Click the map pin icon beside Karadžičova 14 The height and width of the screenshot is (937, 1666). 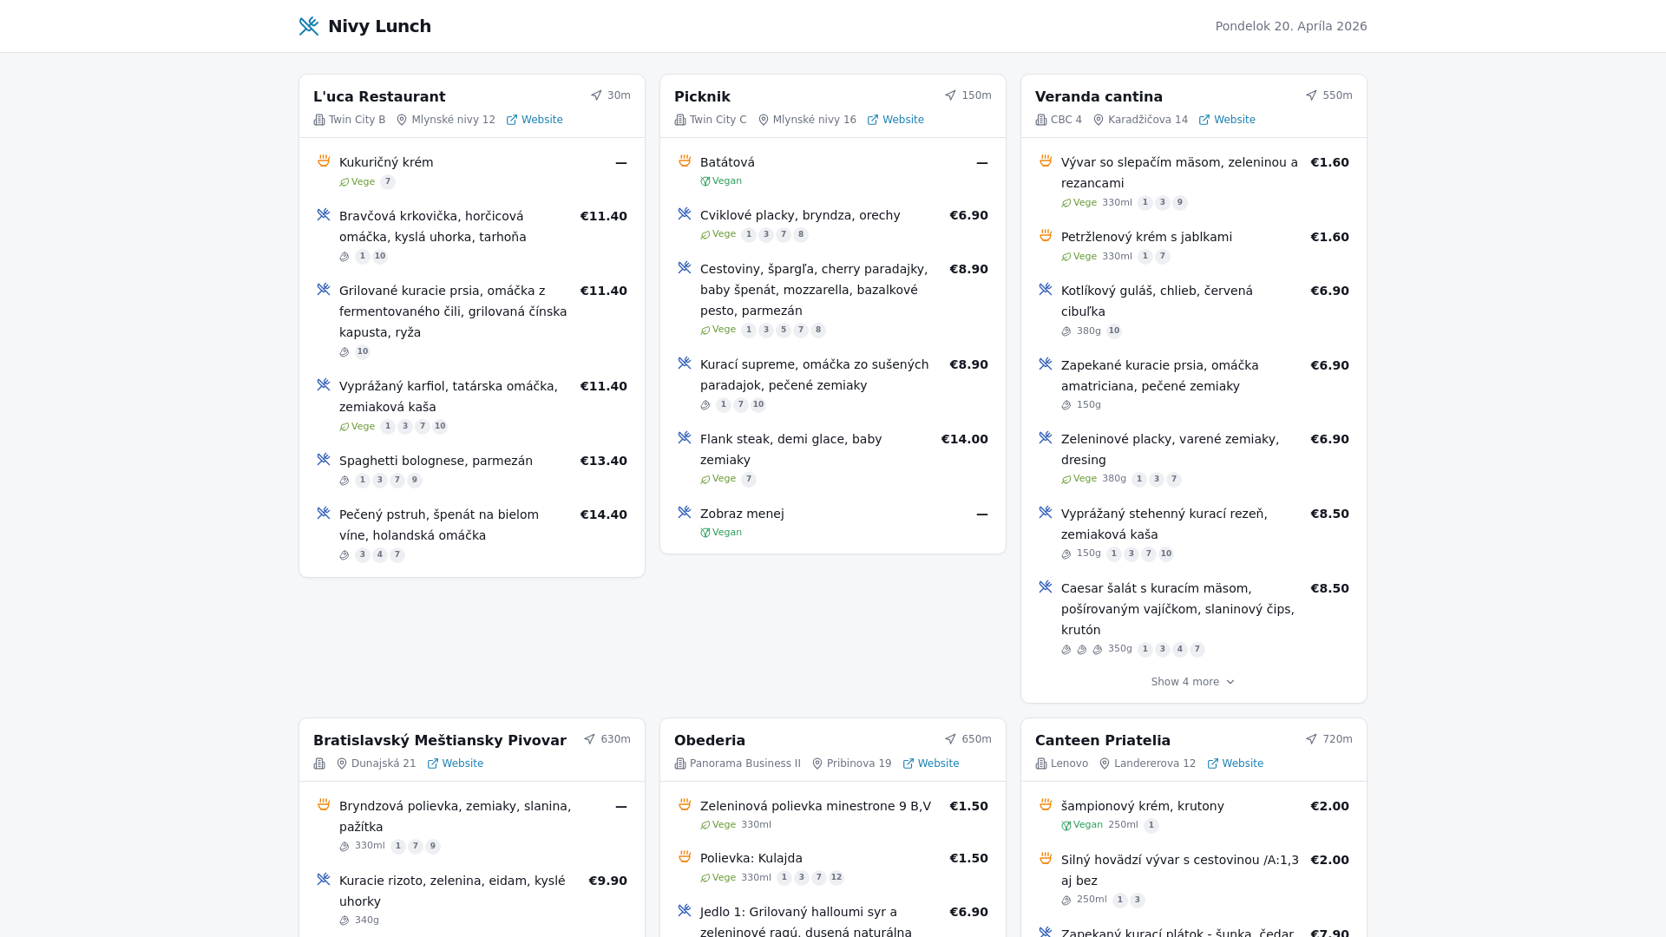(x=1099, y=120)
